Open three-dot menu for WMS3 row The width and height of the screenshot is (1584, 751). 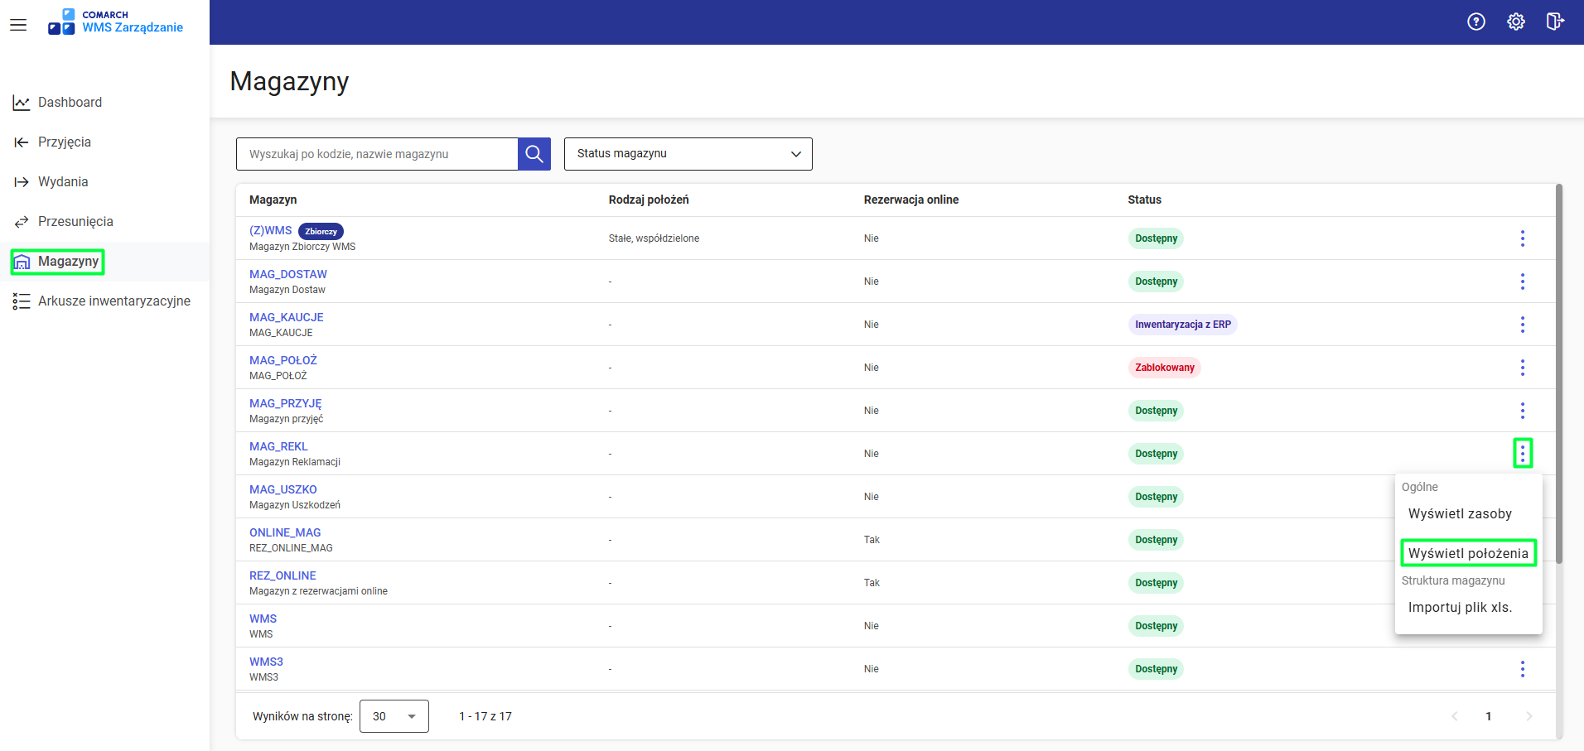pyautogui.click(x=1522, y=669)
